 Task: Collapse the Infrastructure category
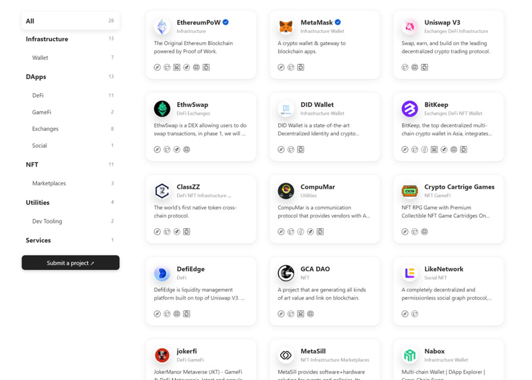[x=47, y=39]
